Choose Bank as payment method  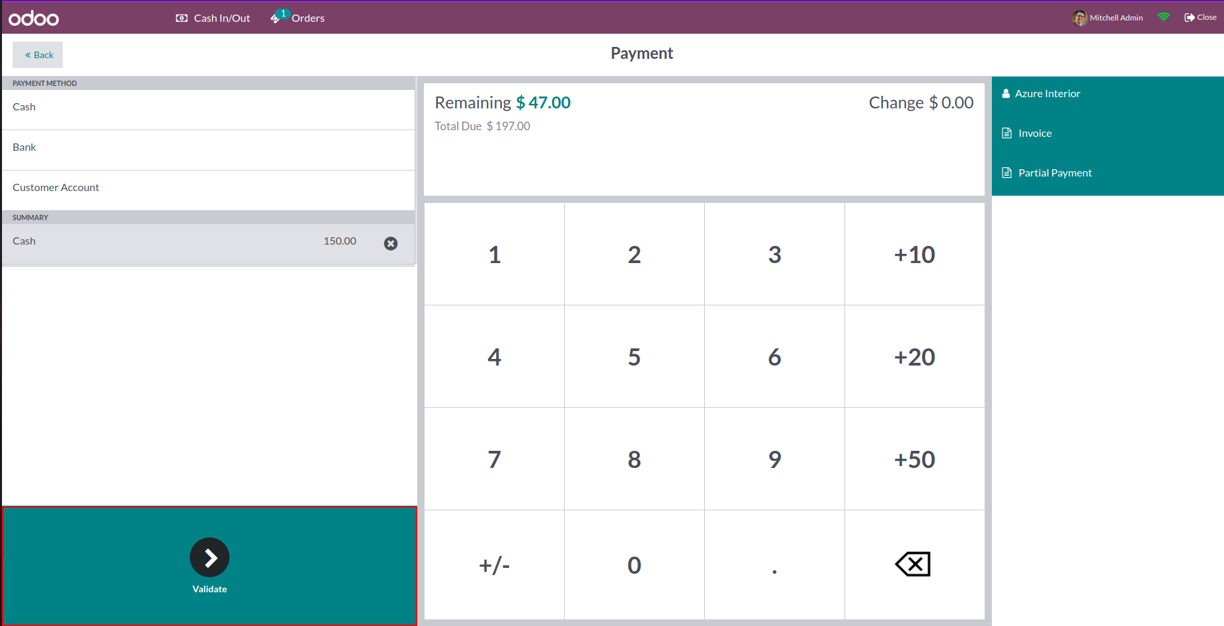pyautogui.click(x=208, y=147)
